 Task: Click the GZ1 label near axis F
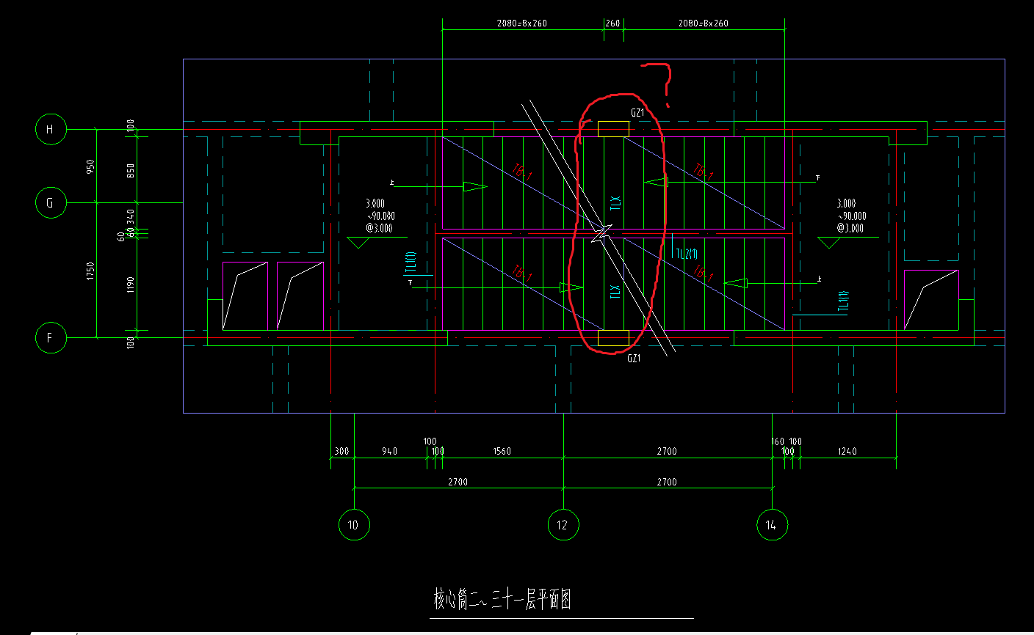(634, 359)
